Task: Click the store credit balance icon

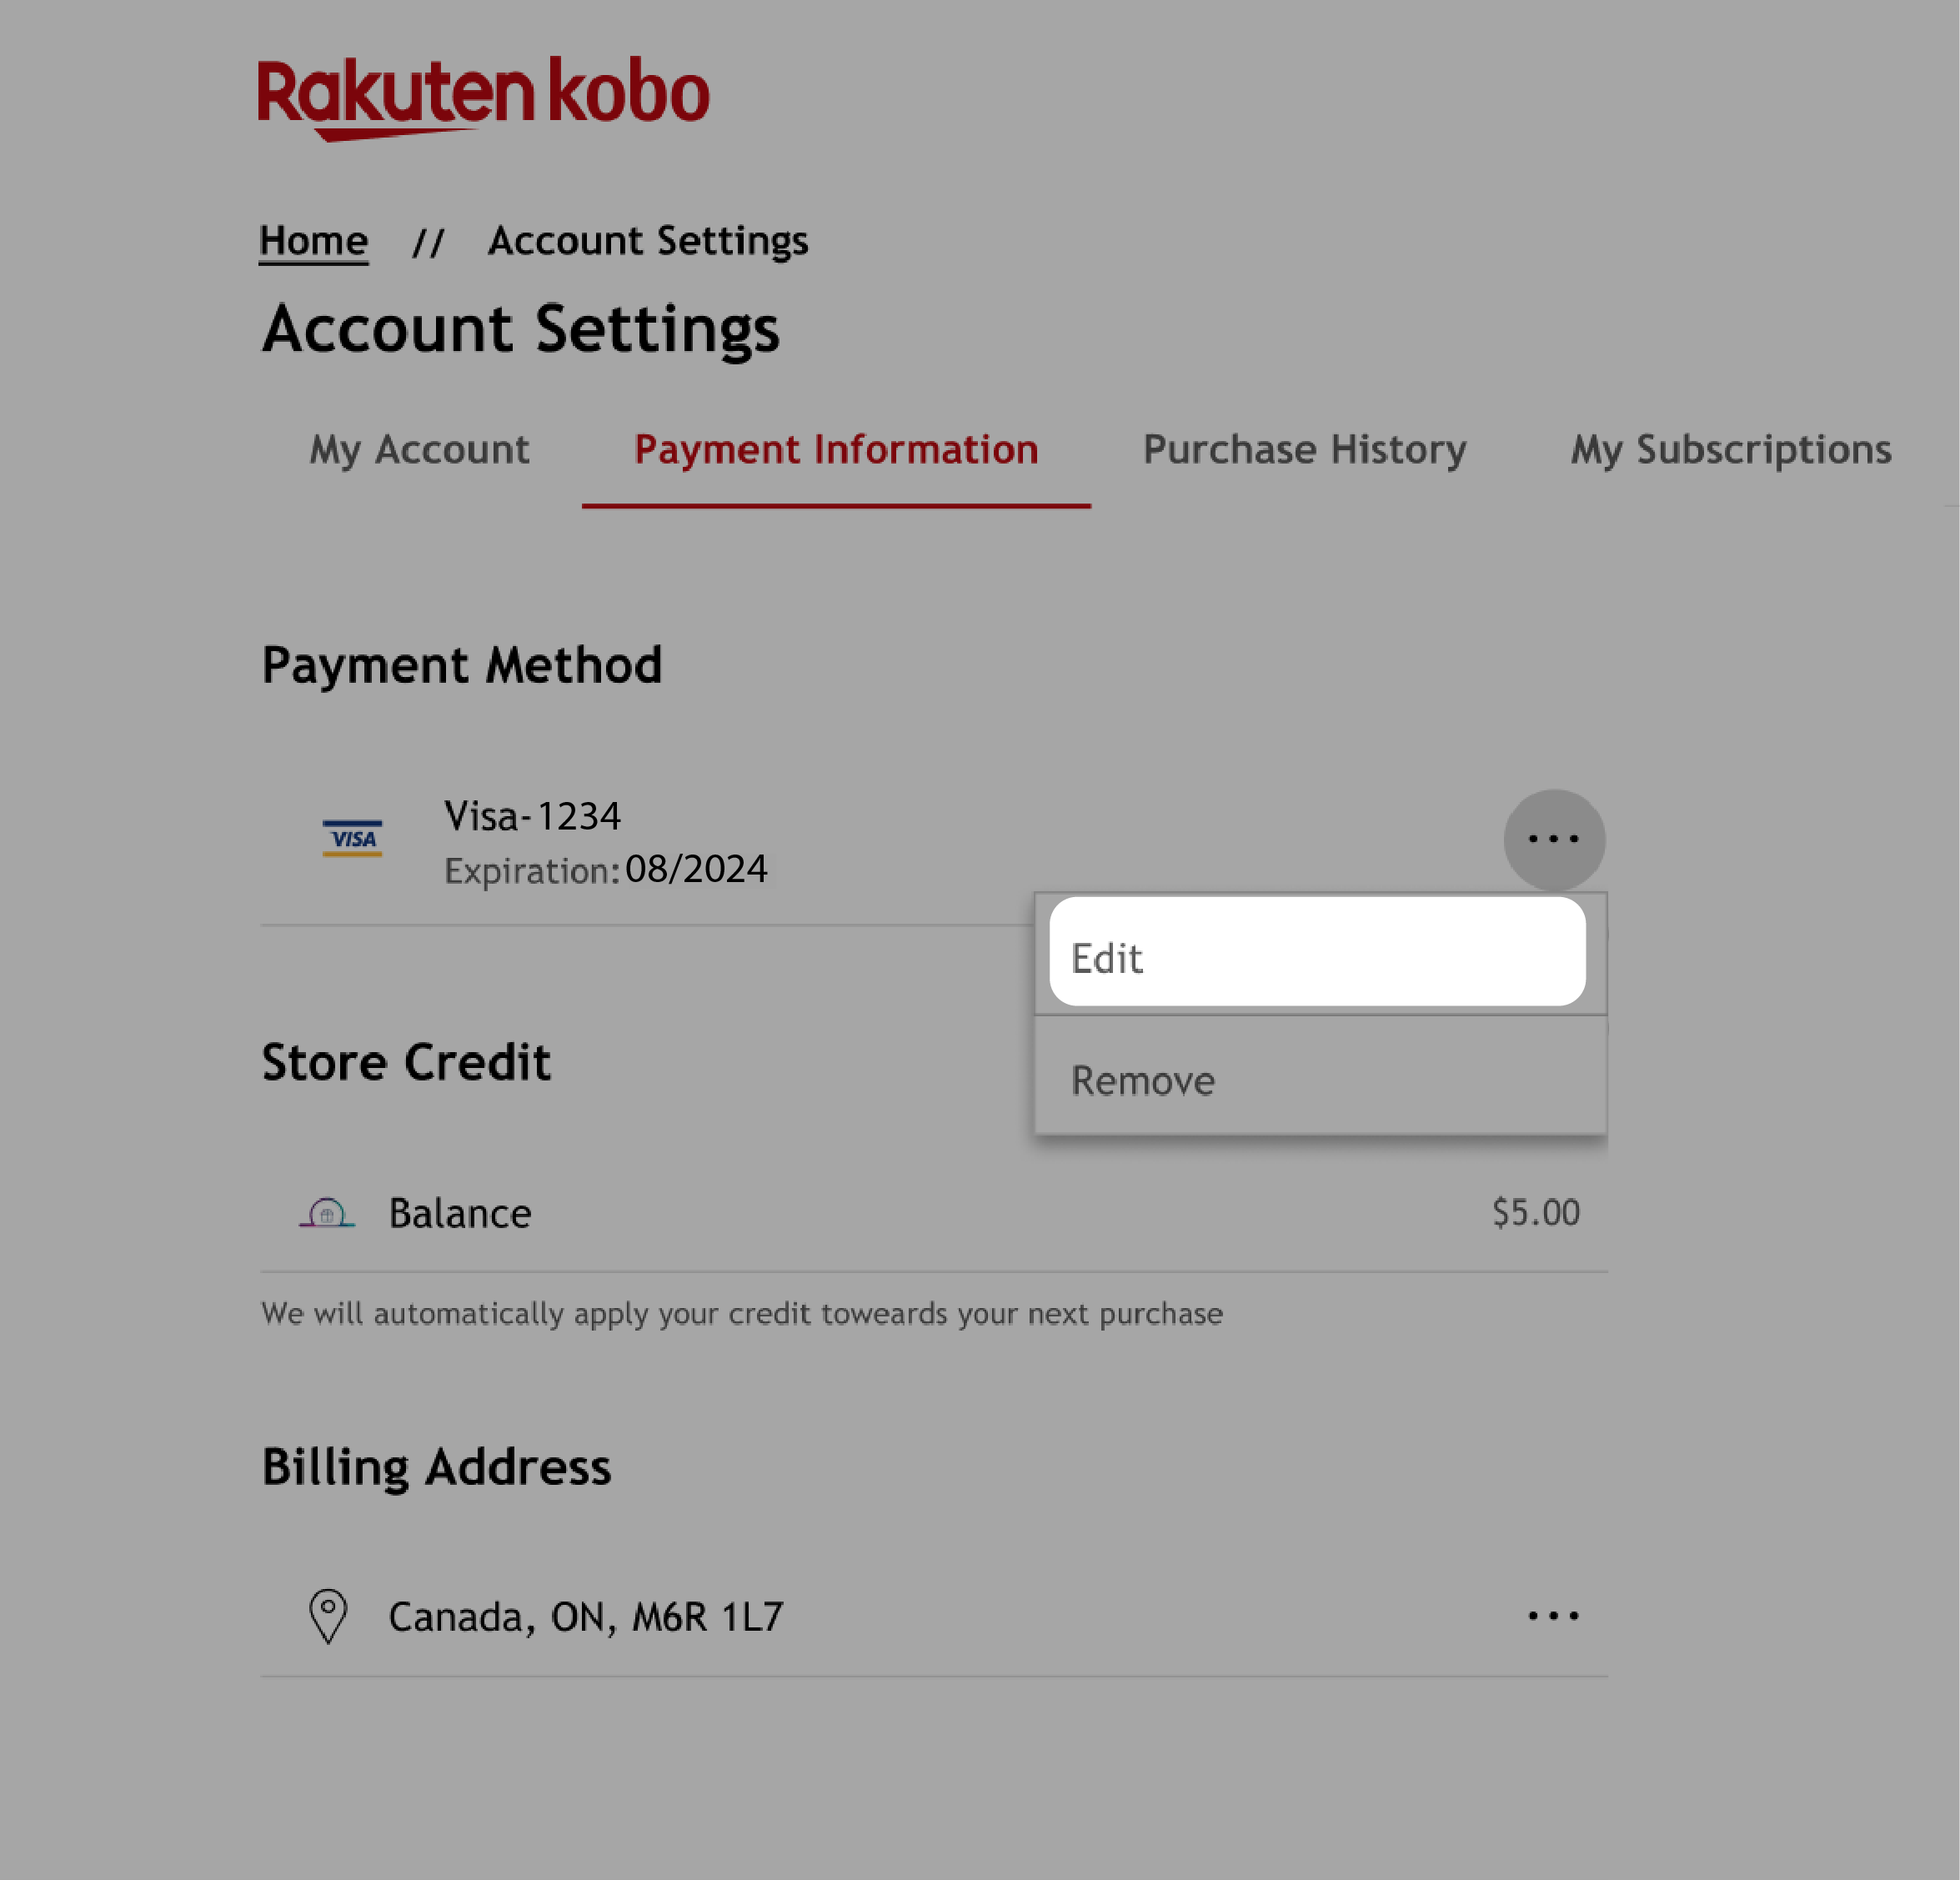Action: pyautogui.click(x=325, y=1211)
